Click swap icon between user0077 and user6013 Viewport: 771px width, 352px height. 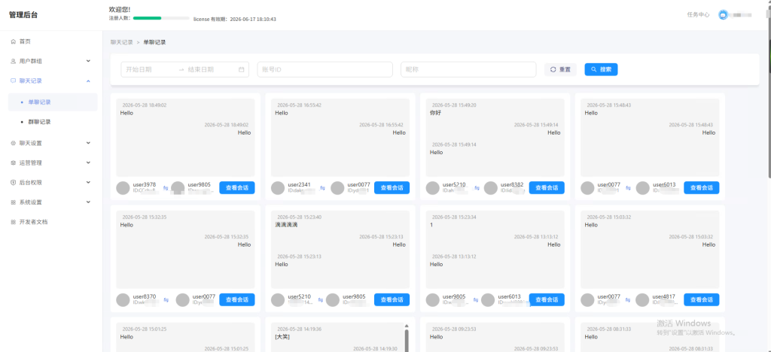click(x=627, y=188)
